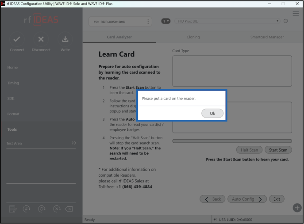Click the hash refresh icon in sidebar footer
Viewport: 304px width, 224px height.
(x=27, y=209)
